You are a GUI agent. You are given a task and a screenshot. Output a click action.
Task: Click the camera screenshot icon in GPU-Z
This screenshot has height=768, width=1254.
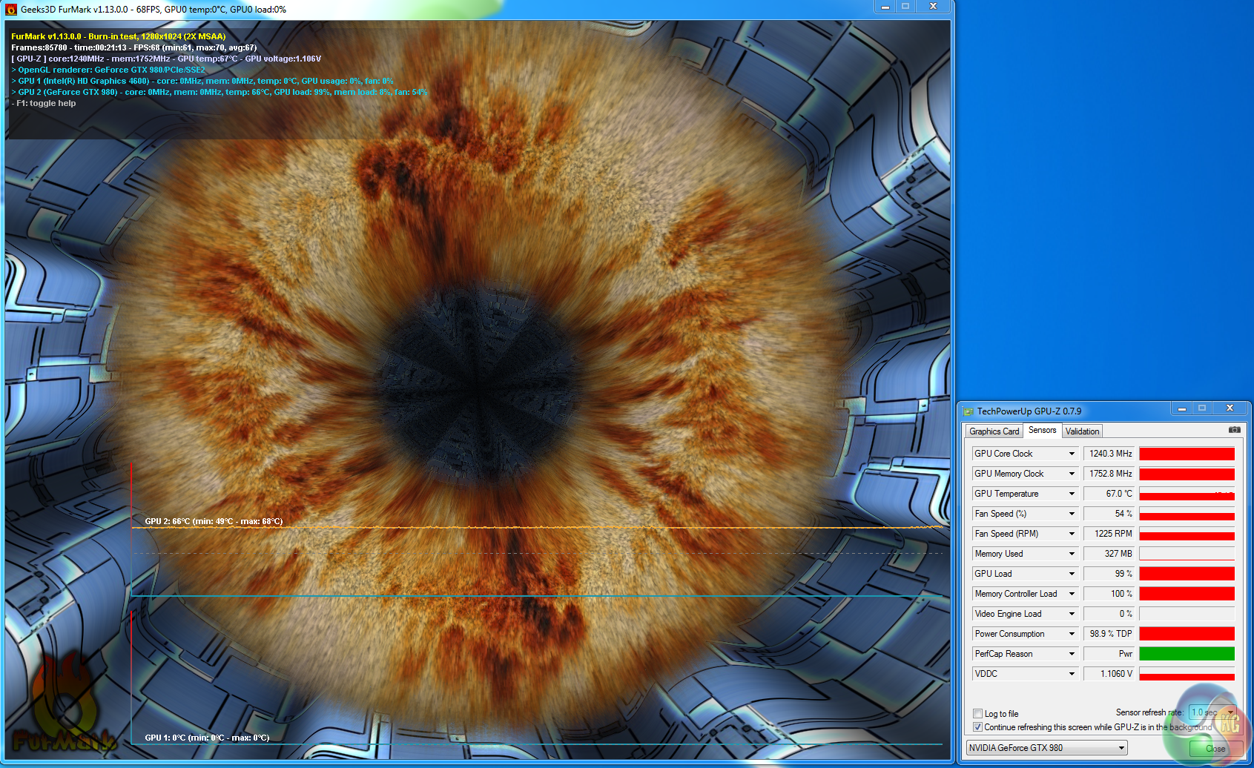click(1234, 430)
